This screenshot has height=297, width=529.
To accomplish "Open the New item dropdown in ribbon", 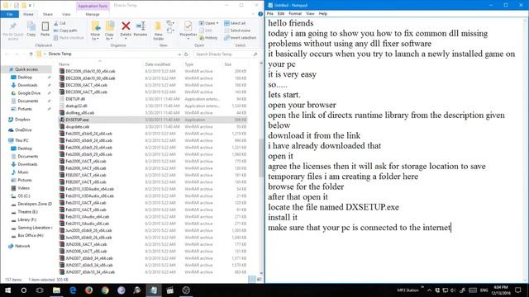I will 170,23.
